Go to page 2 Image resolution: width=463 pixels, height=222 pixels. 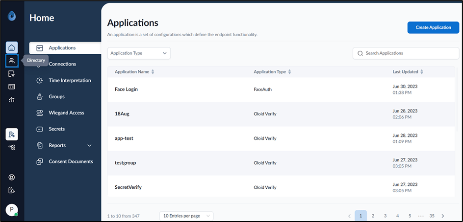click(373, 216)
